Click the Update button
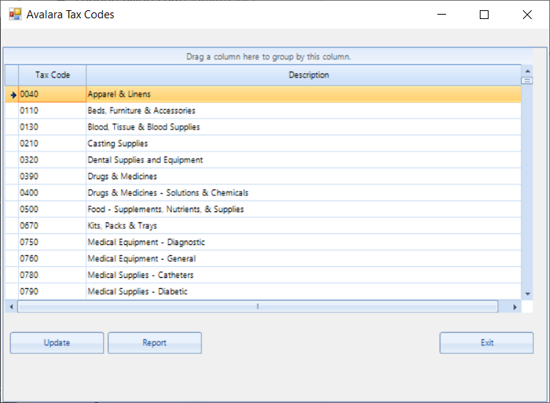 click(x=57, y=343)
